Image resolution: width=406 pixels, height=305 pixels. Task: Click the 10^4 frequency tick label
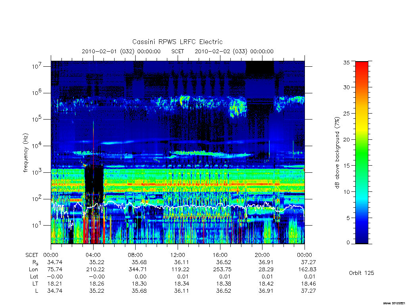coord(37,145)
